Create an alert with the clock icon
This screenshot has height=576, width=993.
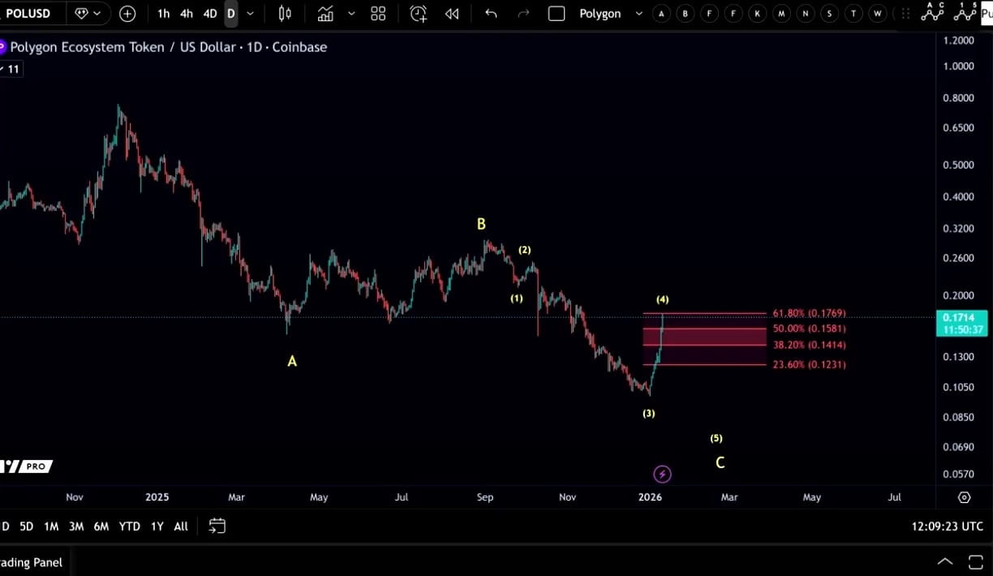tap(418, 14)
